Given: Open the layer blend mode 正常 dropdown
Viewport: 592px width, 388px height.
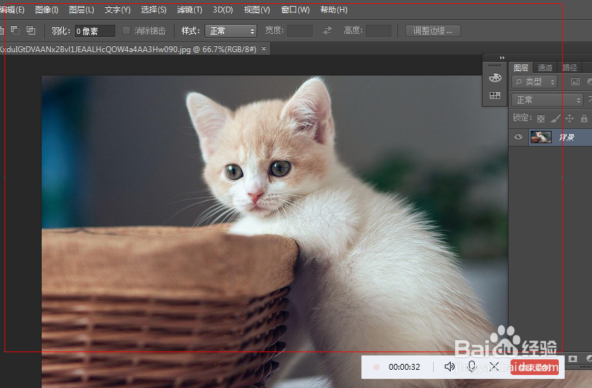Looking at the screenshot, I should click(547, 100).
